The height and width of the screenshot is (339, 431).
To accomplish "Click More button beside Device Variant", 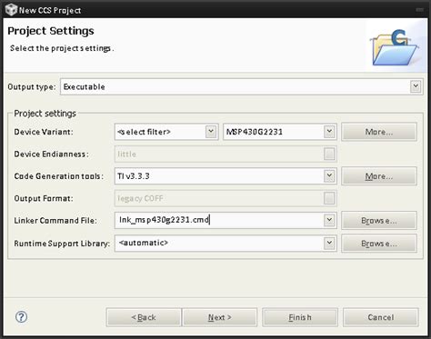I will (379, 132).
